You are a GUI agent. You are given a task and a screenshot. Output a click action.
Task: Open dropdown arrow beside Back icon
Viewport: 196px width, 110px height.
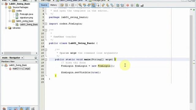70,5
